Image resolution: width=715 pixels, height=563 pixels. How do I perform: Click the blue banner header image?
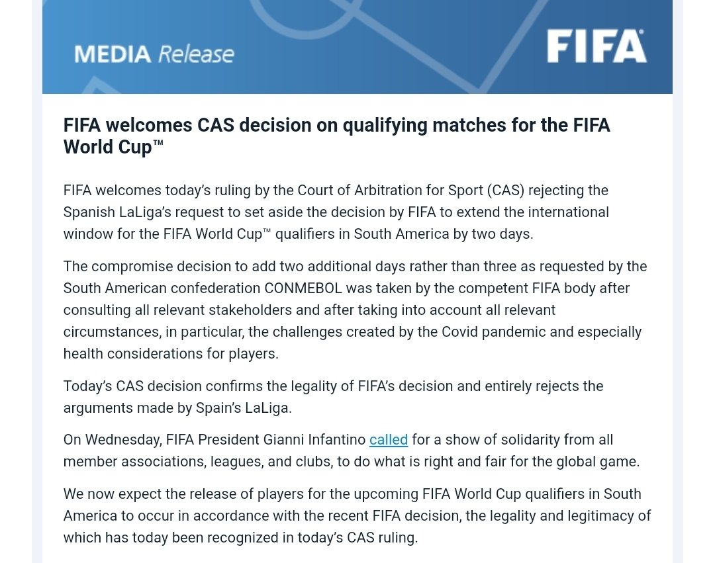[x=357, y=47]
